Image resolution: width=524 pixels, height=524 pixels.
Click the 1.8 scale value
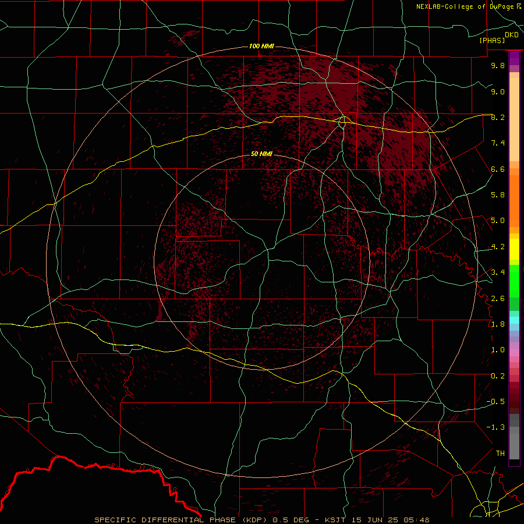pyautogui.click(x=498, y=324)
